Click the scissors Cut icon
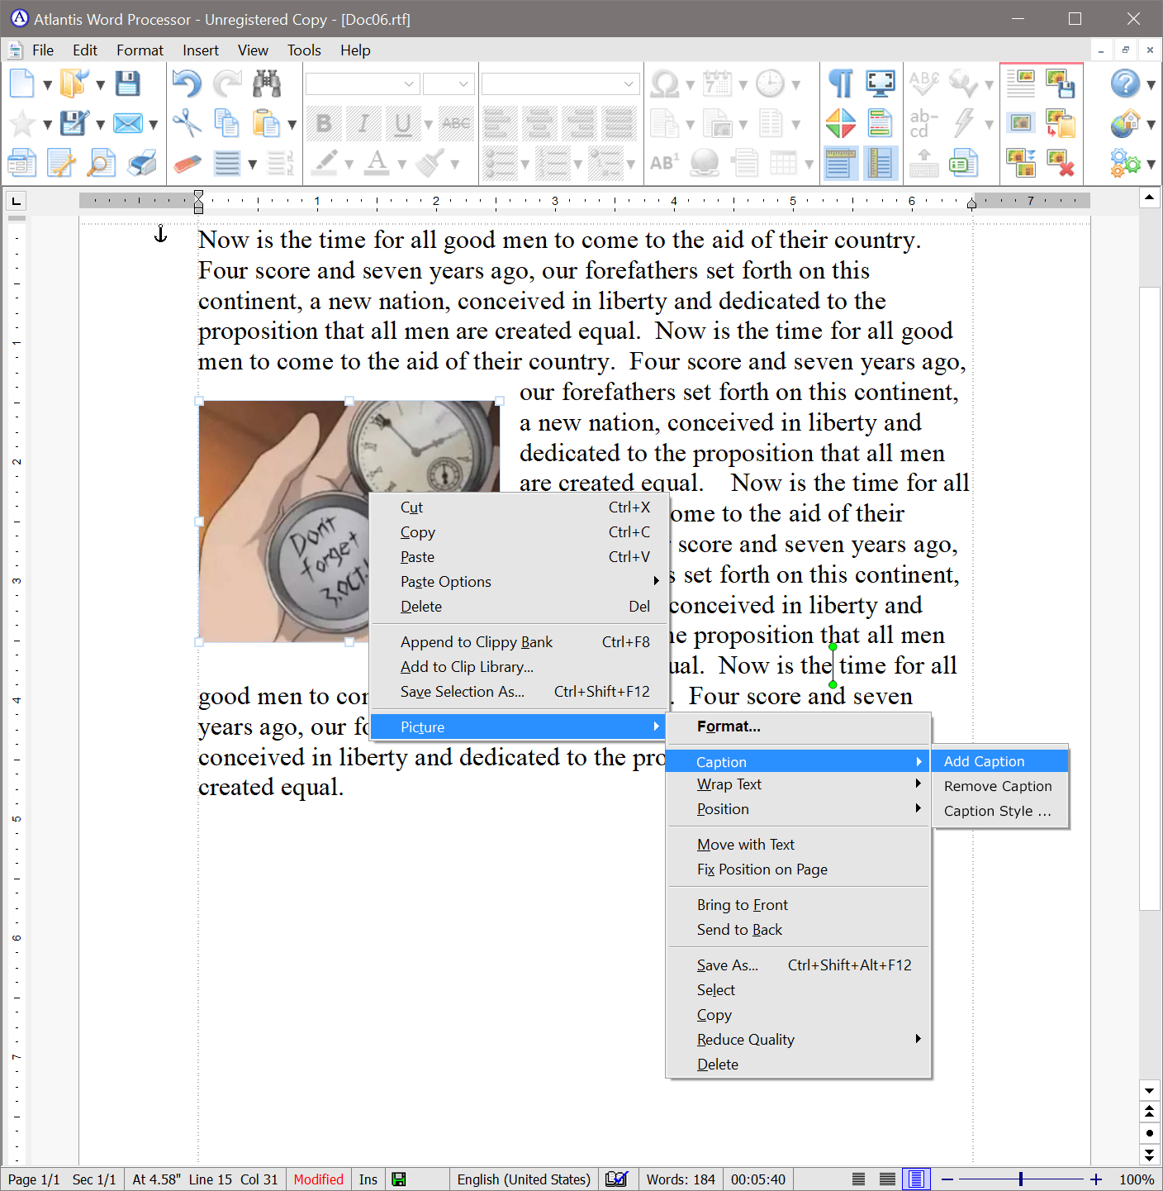Screen dimensions: 1163x1191 tap(187, 123)
